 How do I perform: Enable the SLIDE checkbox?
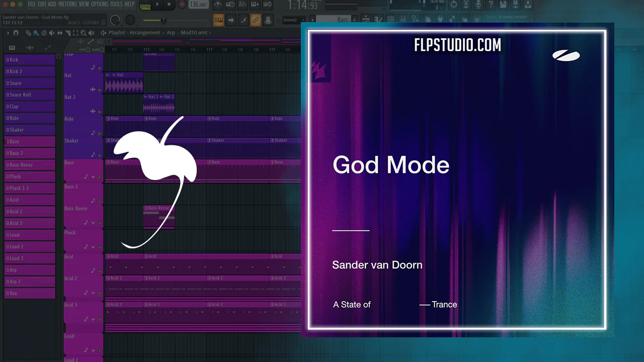102,50
